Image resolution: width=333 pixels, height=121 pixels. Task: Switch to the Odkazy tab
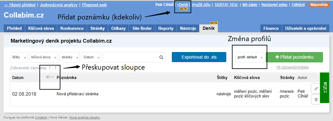[118, 28]
